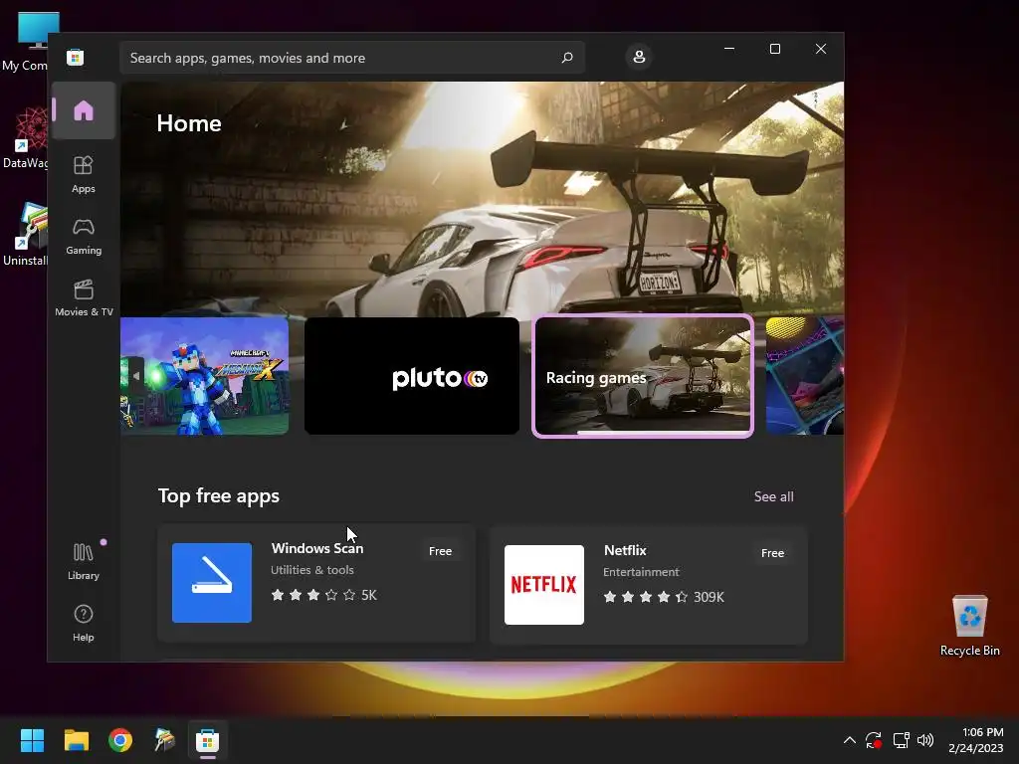Click the Utilities & tools category text
The height and width of the screenshot is (764, 1019).
coord(312,570)
